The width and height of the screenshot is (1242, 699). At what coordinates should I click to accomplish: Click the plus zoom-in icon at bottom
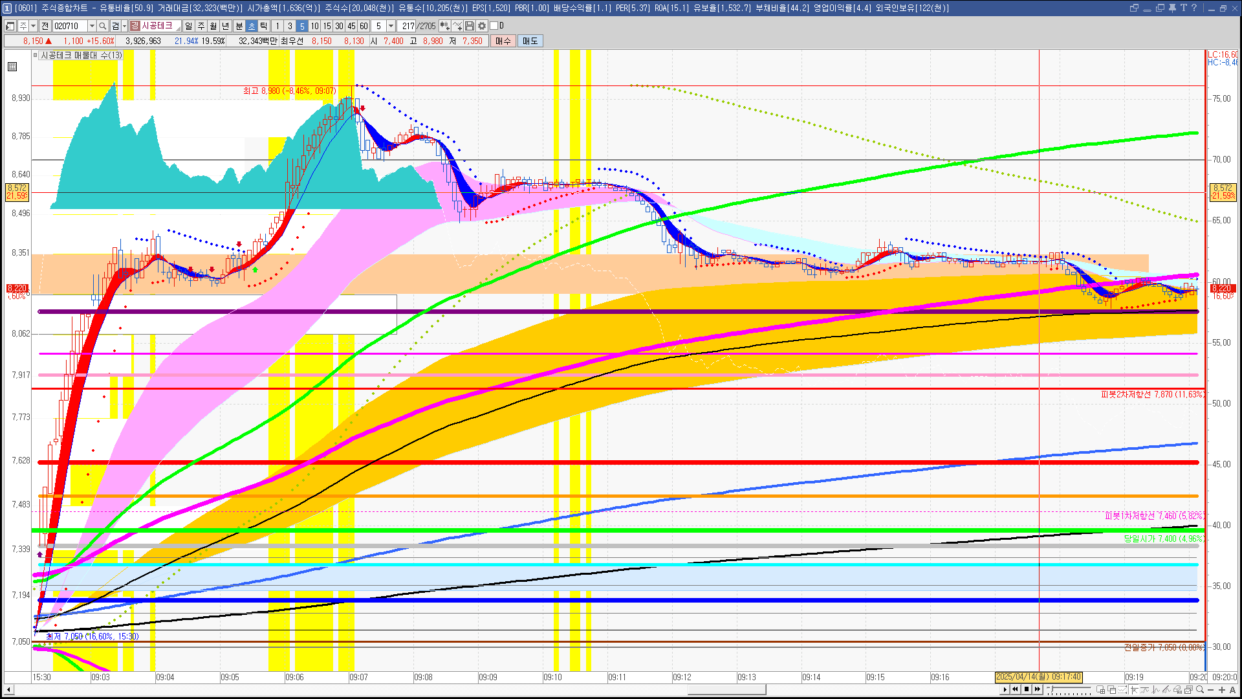pos(1222,690)
